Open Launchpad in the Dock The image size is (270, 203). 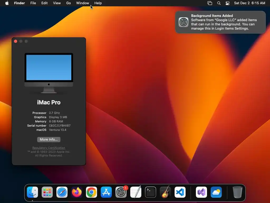pos(47,192)
